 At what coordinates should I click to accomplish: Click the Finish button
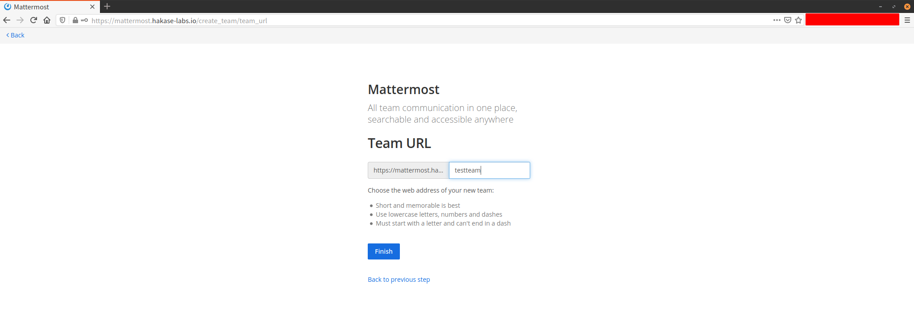pyautogui.click(x=384, y=251)
